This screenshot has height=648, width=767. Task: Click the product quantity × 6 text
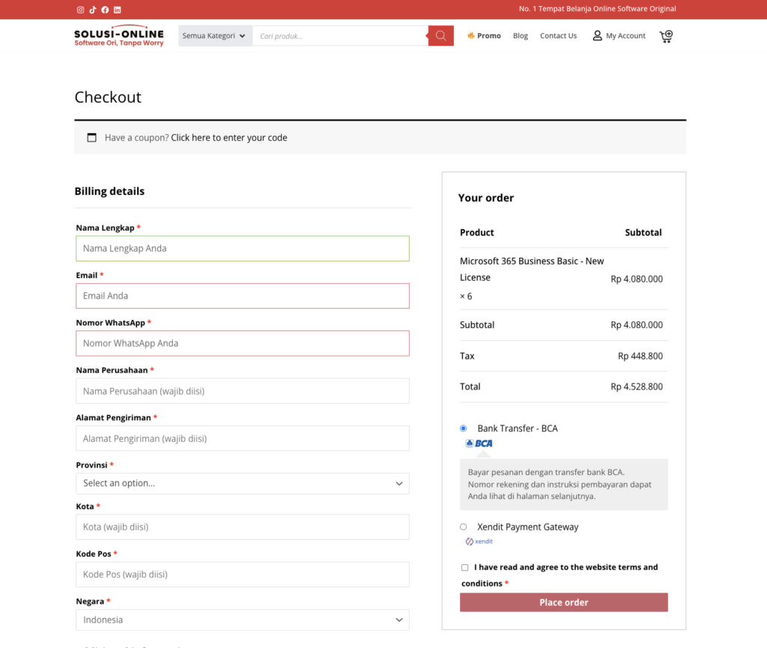(466, 297)
